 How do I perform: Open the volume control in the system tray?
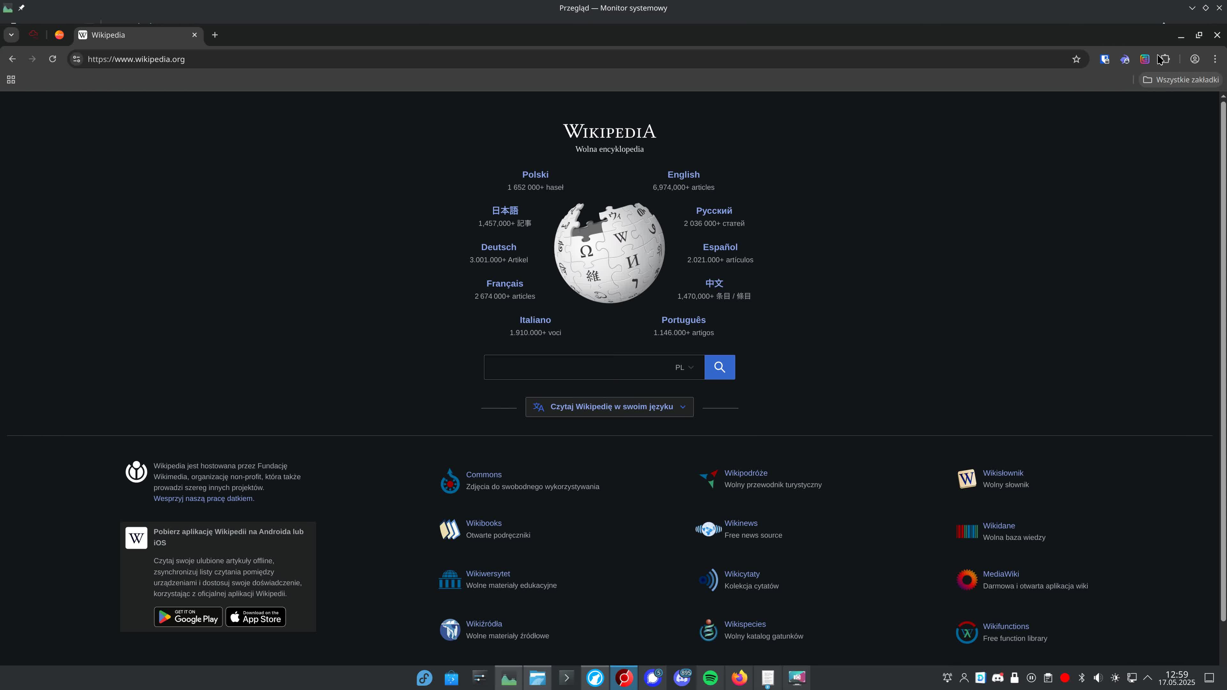1098,678
